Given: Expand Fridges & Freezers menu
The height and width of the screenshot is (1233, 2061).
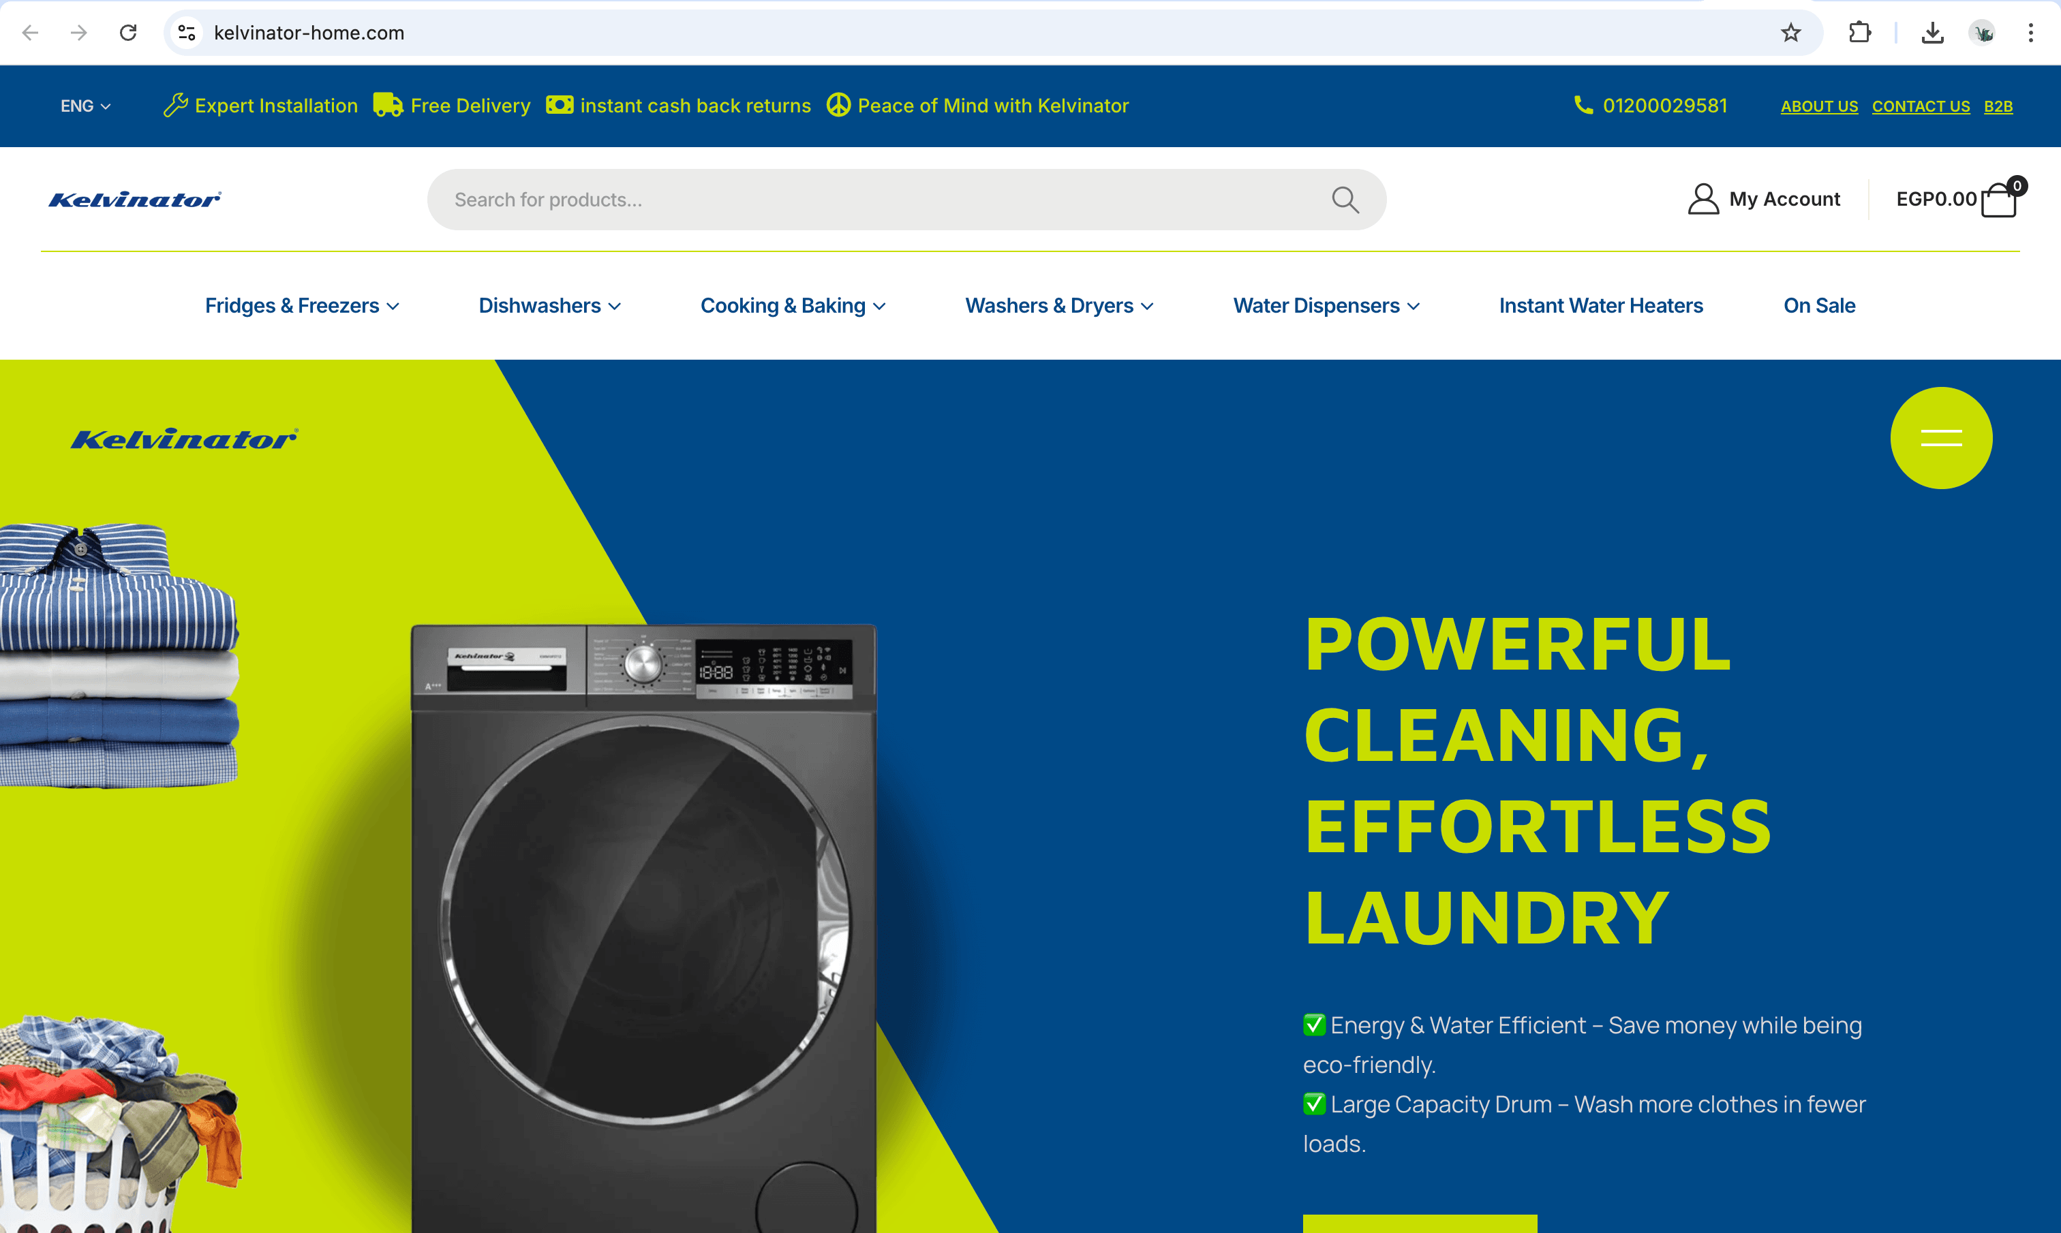Looking at the screenshot, I should coord(302,306).
